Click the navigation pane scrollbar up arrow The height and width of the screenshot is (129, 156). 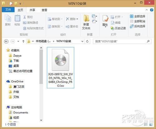41,48
